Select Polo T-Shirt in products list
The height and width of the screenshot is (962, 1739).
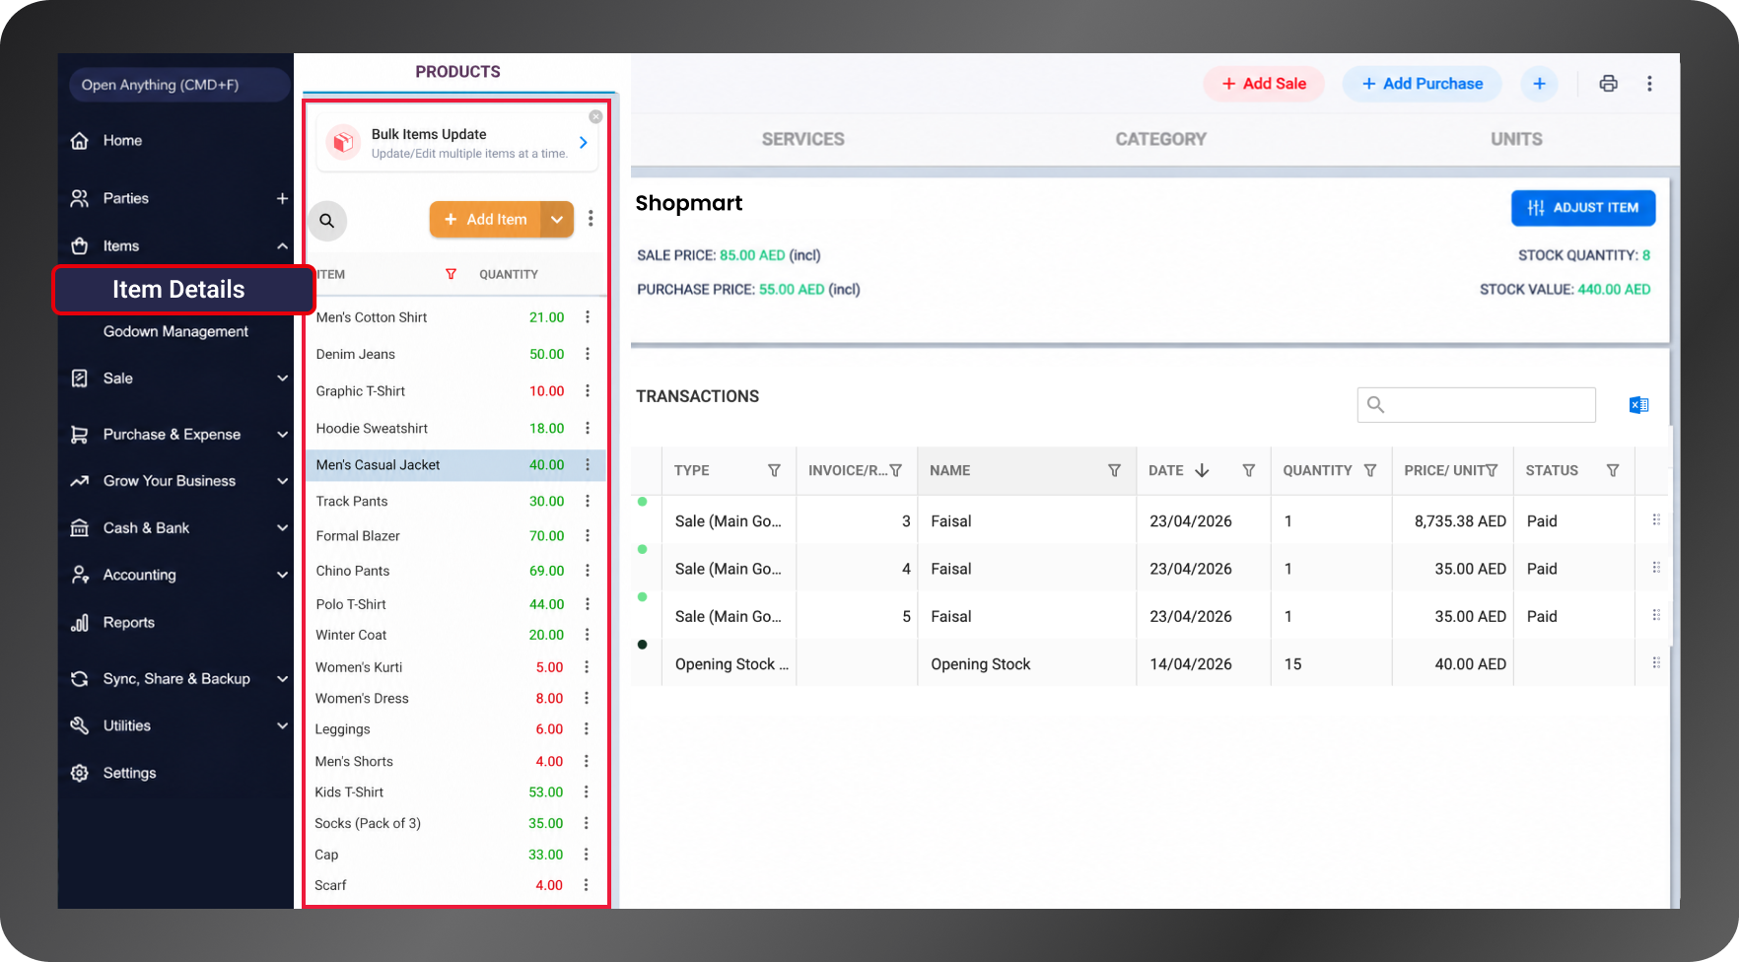coord(351,604)
